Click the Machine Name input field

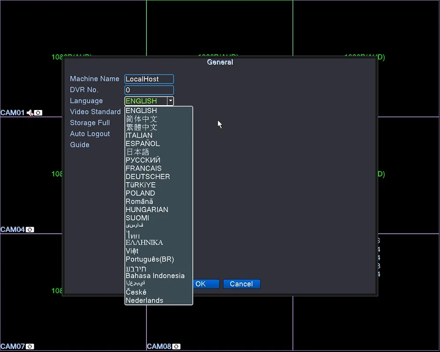tap(149, 79)
